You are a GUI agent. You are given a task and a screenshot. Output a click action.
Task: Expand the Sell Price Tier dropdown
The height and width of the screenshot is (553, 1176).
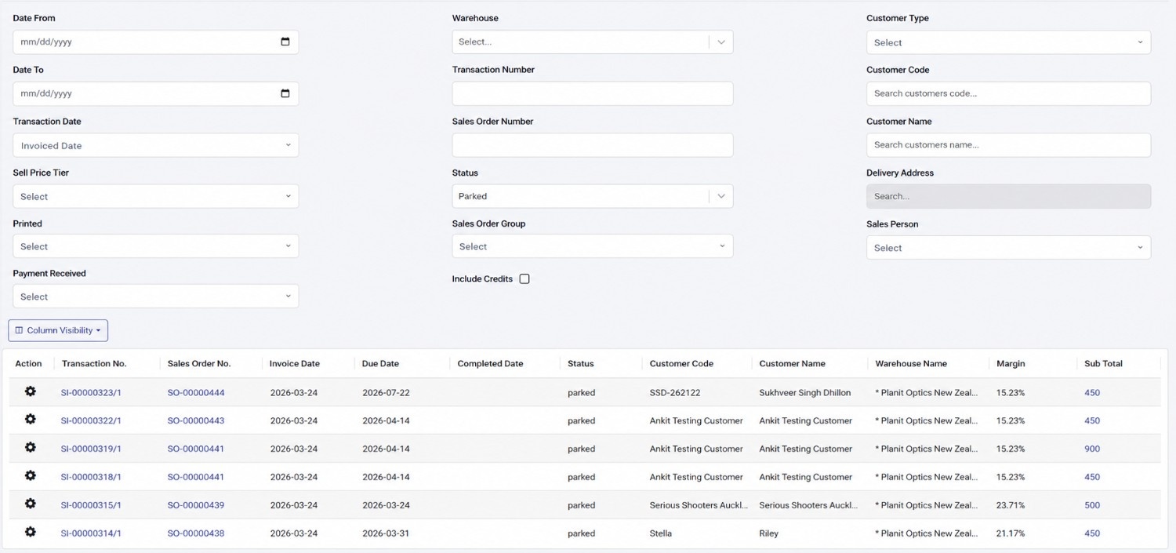pyautogui.click(x=156, y=196)
